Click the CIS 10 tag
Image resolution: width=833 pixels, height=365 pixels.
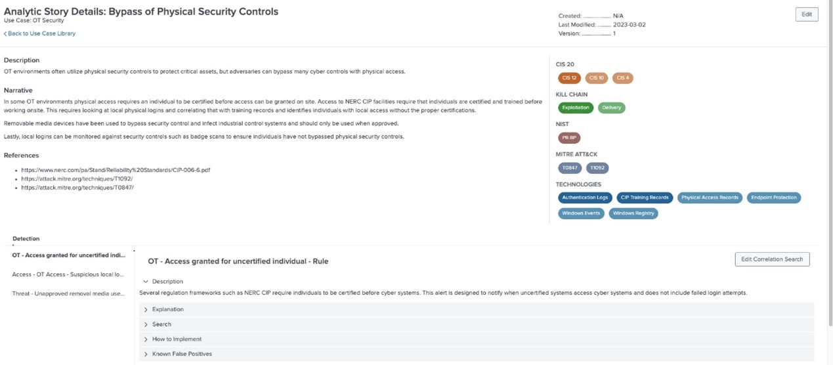point(596,78)
